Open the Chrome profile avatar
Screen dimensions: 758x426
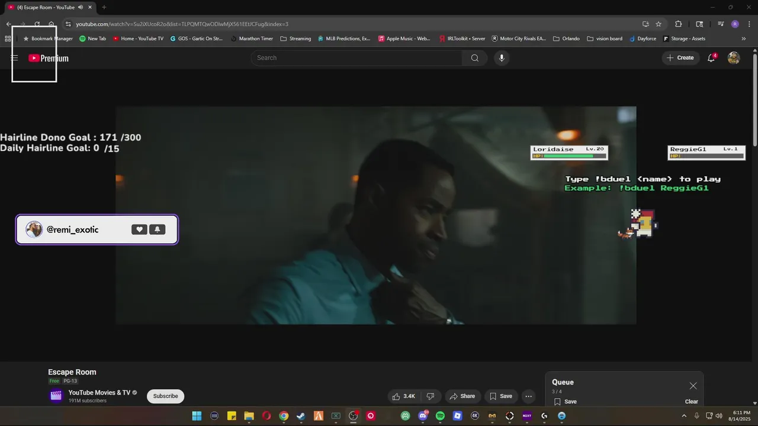pos(735,24)
